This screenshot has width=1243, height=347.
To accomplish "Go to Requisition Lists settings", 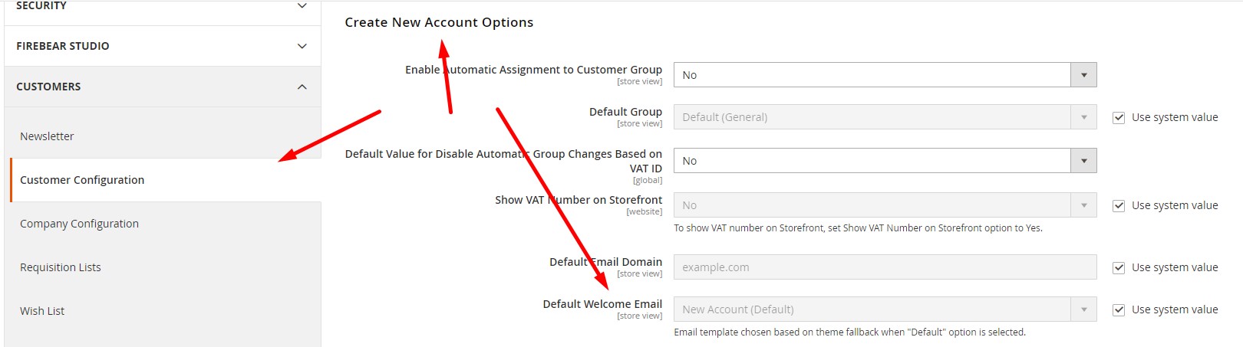I will [x=61, y=267].
